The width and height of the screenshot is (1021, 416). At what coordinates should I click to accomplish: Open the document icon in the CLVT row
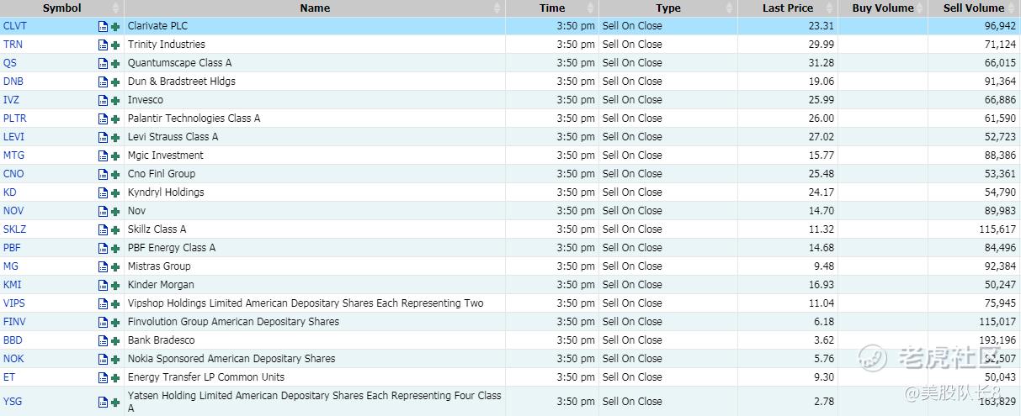(x=103, y=27)
